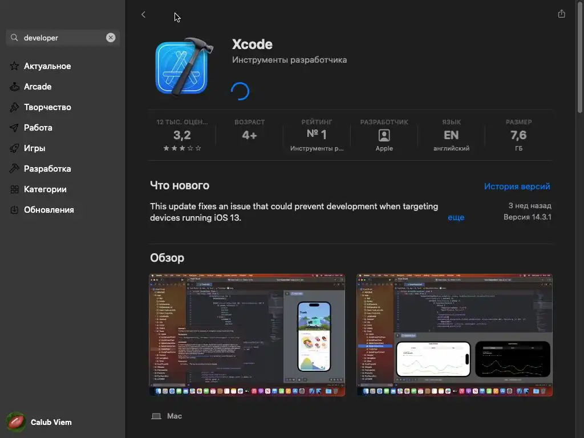Click the Arcade joystick icon

pyautogui.click(x=14, y=87)
